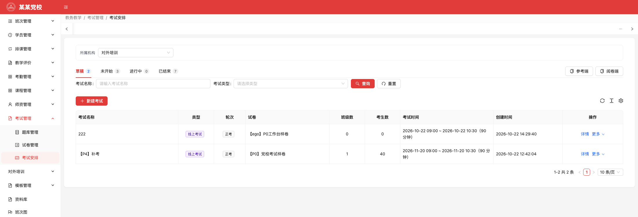This screenshot has height=217, width=638.
Task: Expand 更多 menu for 【P4】补考 row
Action: click(x=598, y=154)
